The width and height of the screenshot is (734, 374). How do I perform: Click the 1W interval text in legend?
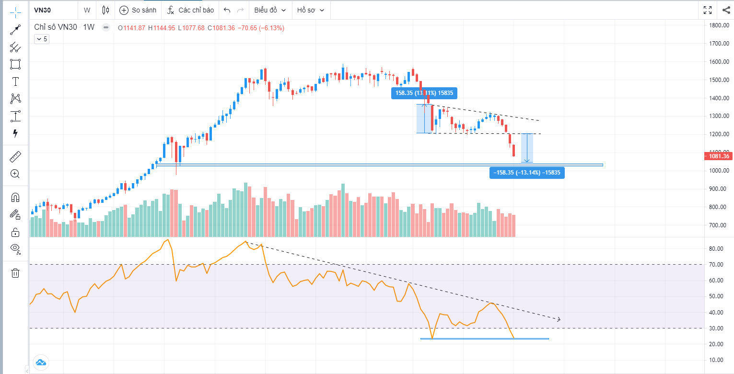89,28
